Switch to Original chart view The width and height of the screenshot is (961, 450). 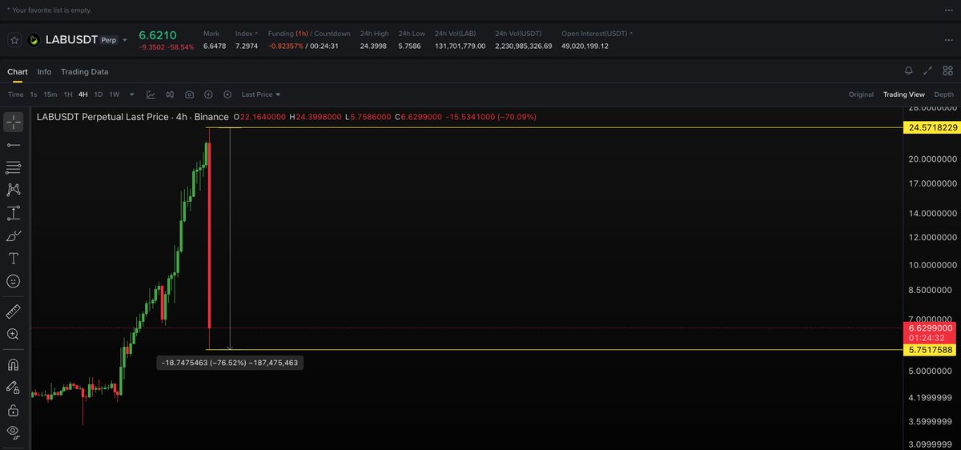861,94
